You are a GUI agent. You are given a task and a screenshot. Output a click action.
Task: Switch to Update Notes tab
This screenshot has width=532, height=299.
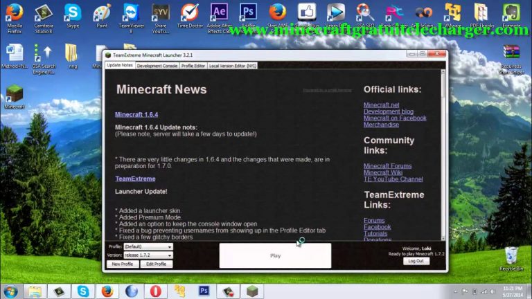coord(120,65)
